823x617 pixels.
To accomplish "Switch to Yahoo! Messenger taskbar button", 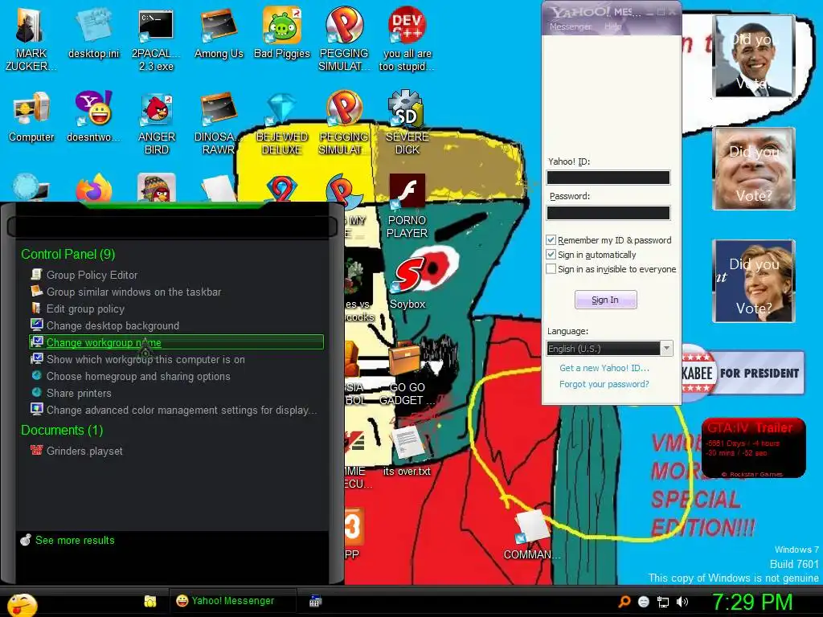I will tap(232, 601).
